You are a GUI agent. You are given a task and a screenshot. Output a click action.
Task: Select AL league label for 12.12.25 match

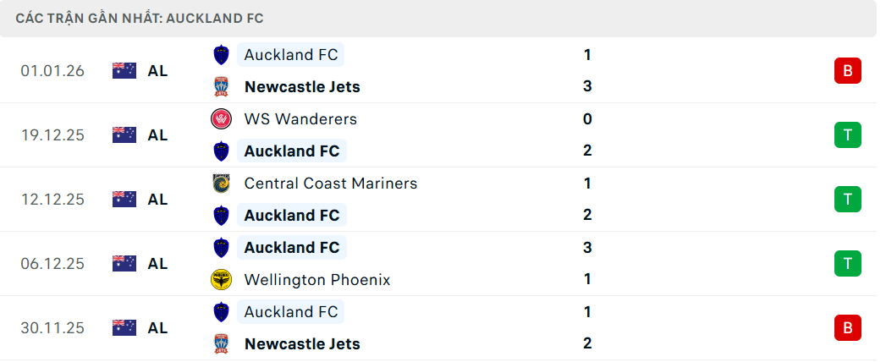pyautogui.click(x=157, y=200)
